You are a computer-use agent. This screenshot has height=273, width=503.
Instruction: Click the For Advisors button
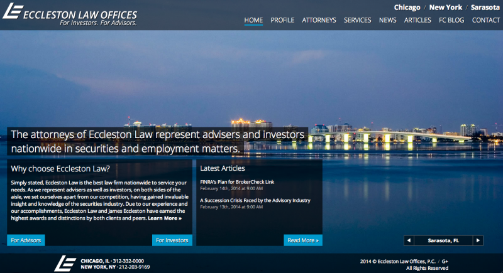[x=26, y=240]
